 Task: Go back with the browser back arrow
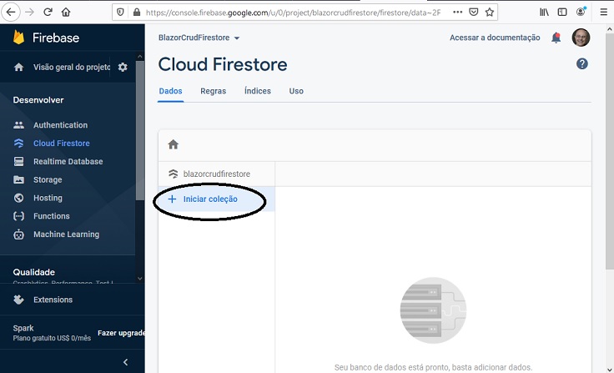[x=11, y=13]
